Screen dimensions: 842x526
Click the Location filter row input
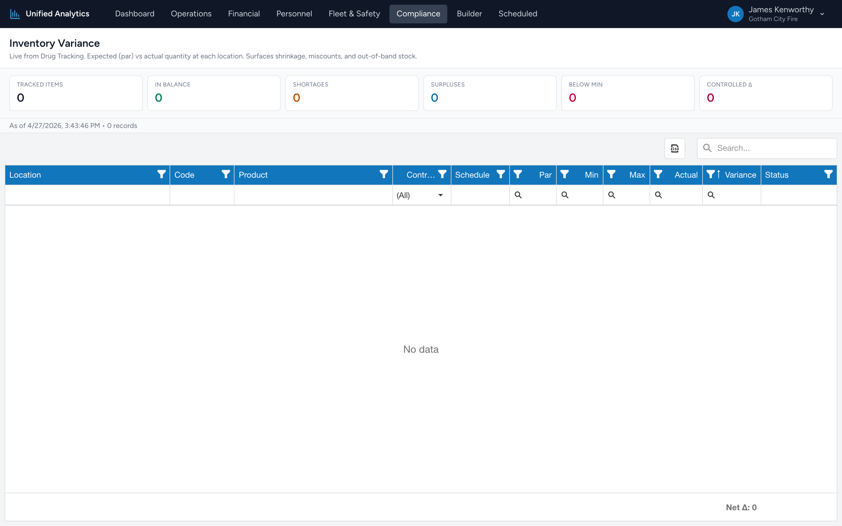tap(87, 195)
